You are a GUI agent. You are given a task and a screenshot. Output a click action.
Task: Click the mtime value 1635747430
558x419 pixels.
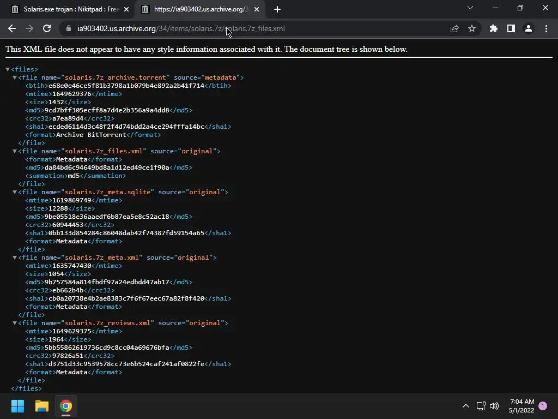[x=72, y=266]
